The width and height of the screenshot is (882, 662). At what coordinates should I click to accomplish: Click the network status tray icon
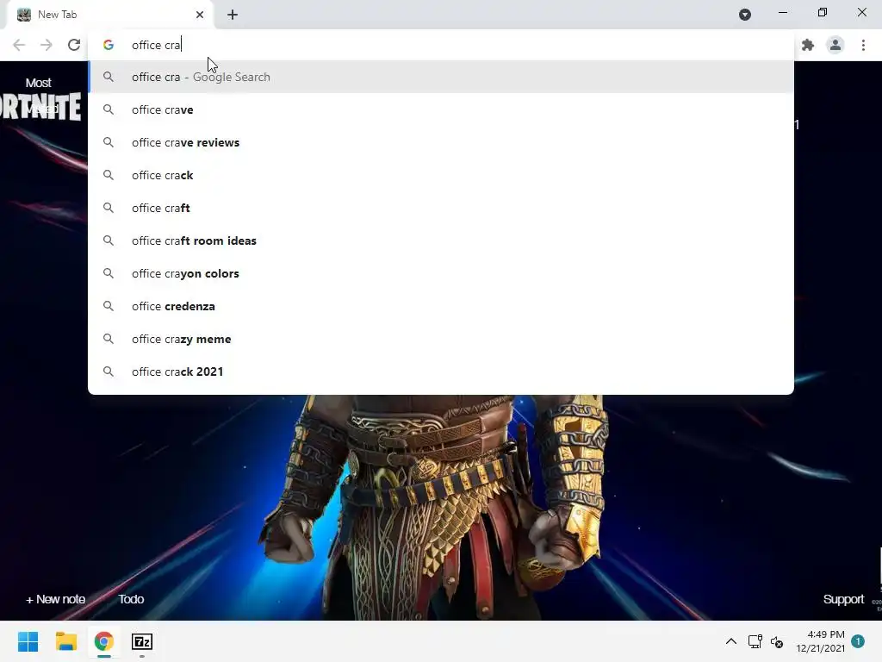(755, 641)
